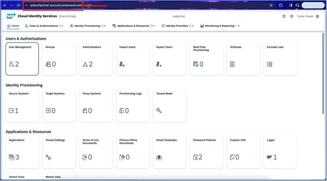This screenshot has height=181, width=327.
Task: Open the browser extensions puzzle icon
Action: [281, 5]
